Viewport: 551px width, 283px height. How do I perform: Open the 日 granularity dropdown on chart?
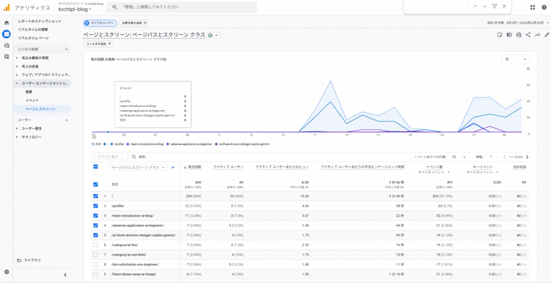(515, 59)
